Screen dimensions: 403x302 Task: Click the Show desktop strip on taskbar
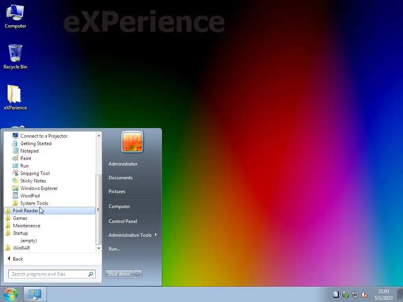pyautogui.click(x=400, y=294)
